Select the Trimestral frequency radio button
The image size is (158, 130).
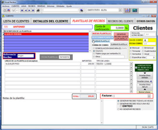[x=131, y=51]
